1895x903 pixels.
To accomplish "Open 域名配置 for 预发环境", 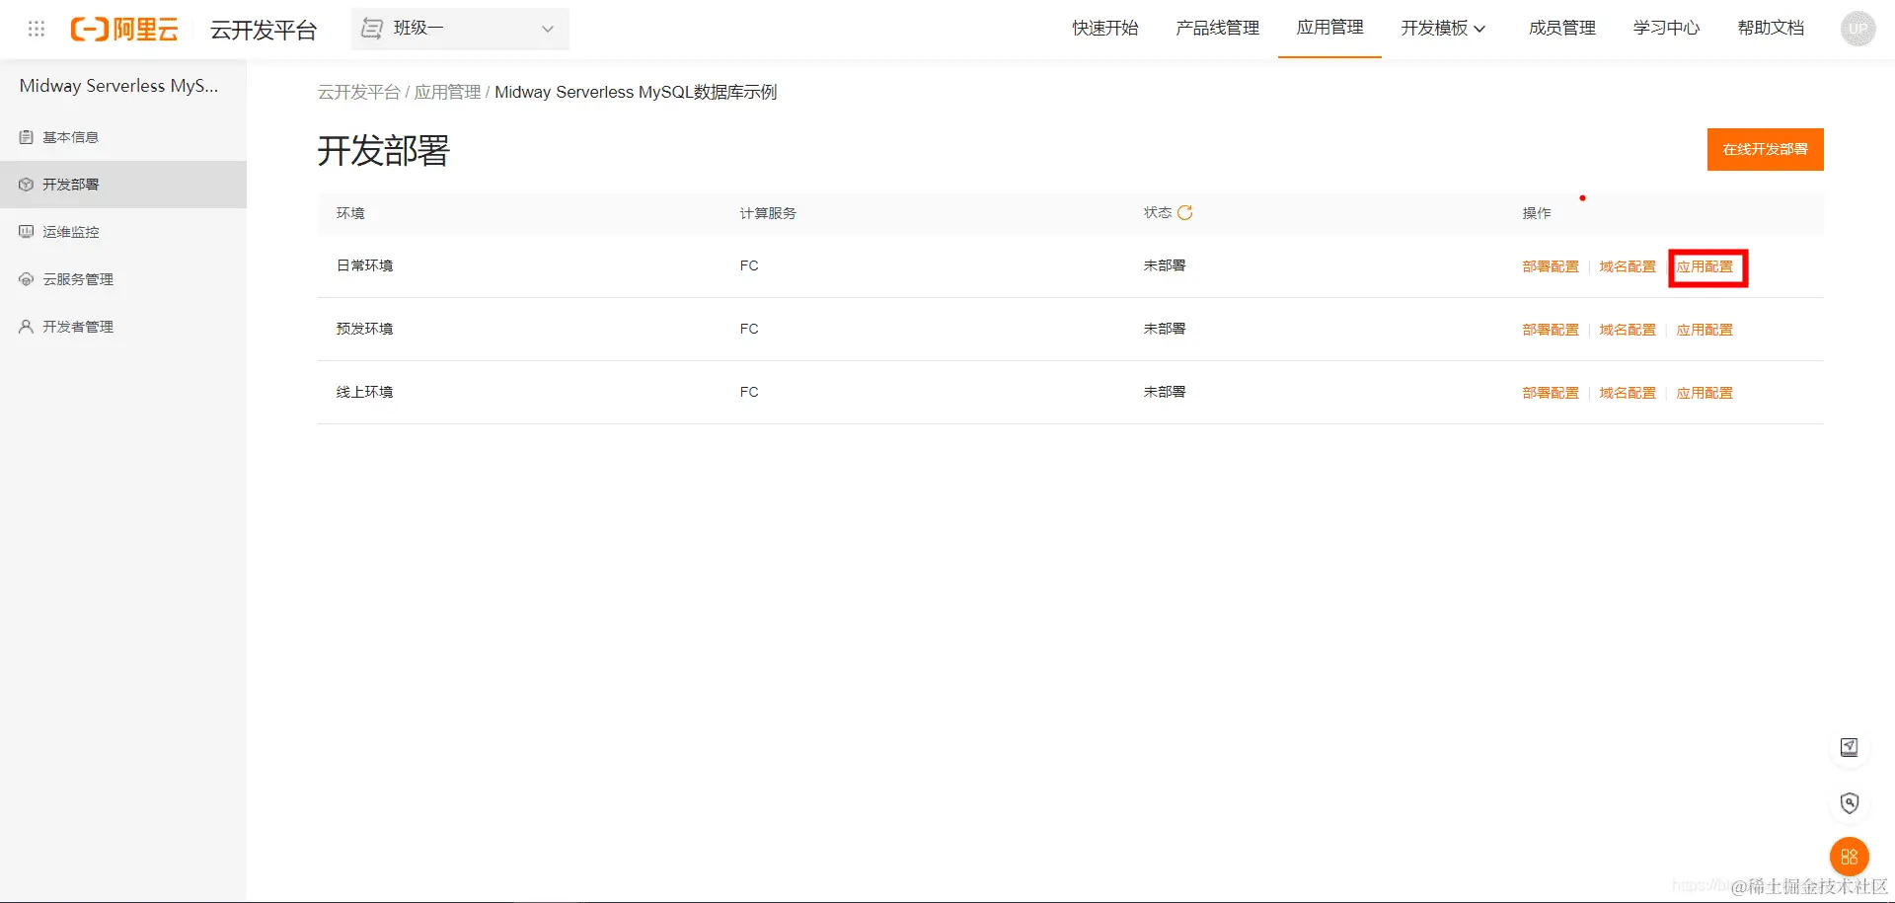I will [1628, 330].
